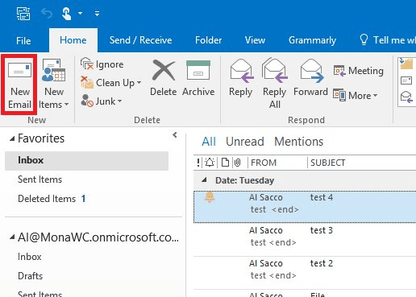Click the Reply & Delete quick step icon
The height and width of the screenshot is (297, 416).
click(406, 97)
